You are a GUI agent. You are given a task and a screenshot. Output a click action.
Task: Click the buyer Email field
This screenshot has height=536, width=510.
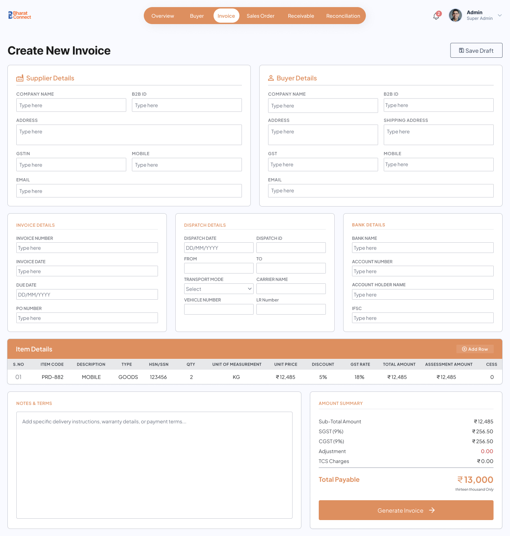point(381,191)
